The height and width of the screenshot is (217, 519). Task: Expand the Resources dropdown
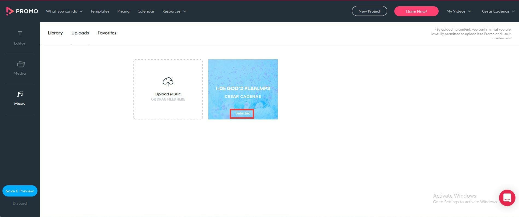click(174, 11)
